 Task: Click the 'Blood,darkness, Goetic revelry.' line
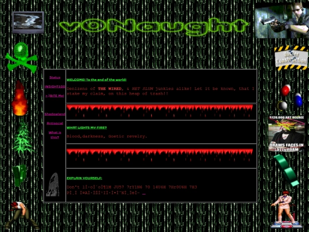[x=107, y=136]
